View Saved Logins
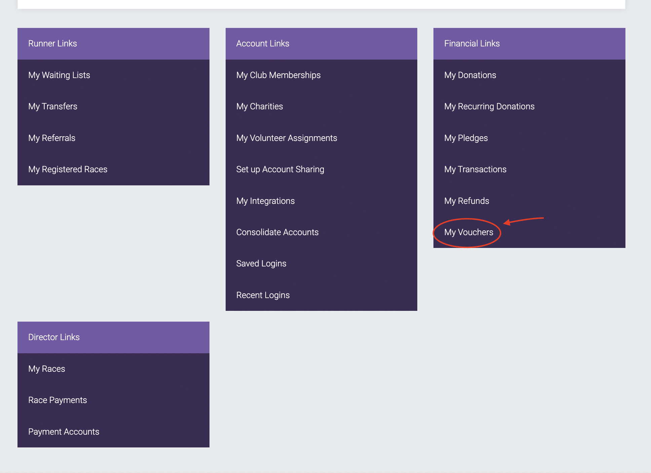Image resolution: width=651 pixels, height=473 pixels. pyautogui.click(x=261, y=263)
